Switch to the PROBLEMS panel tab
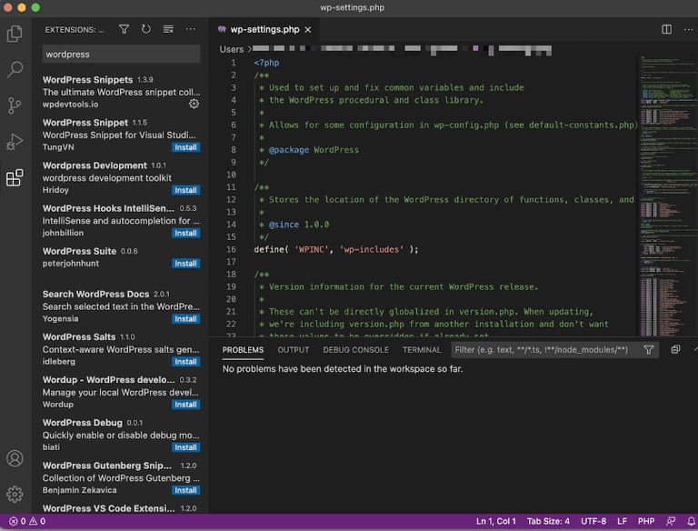The image size is (698, 531). click(243, 350)
